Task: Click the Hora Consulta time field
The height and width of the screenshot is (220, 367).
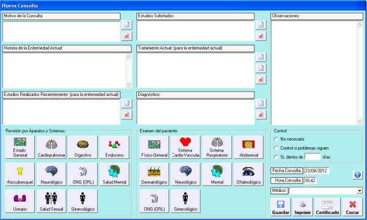Action: (x=310, y=180)
